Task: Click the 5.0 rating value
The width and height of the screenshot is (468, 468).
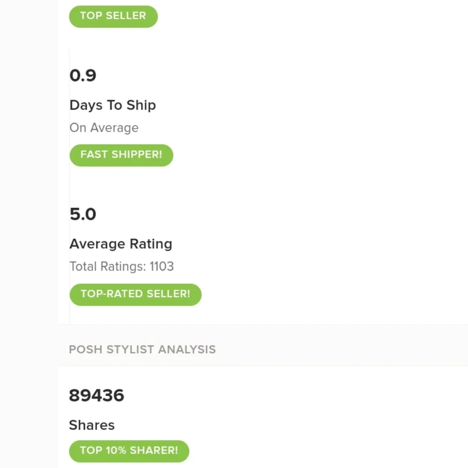Action: pos(83,214)
